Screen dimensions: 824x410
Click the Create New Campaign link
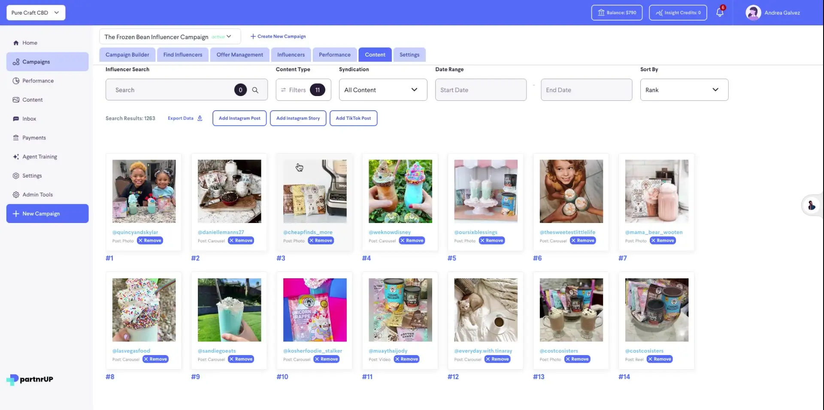point(278,36)
